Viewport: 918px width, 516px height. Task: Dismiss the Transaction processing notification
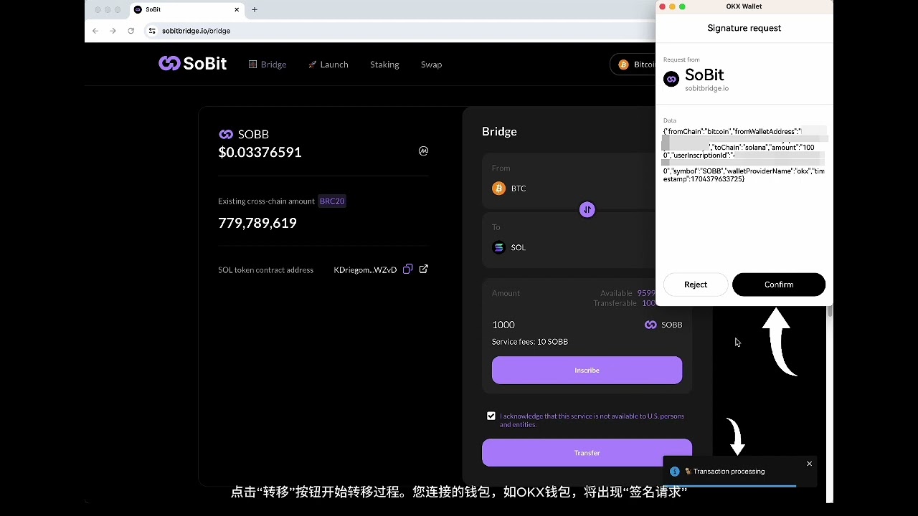click(809, 464)
